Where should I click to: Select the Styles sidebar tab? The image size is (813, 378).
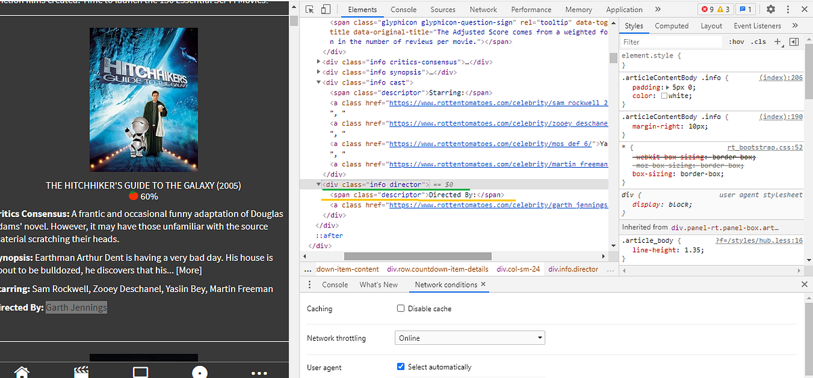pyautogui.click(x=634, y=26)
